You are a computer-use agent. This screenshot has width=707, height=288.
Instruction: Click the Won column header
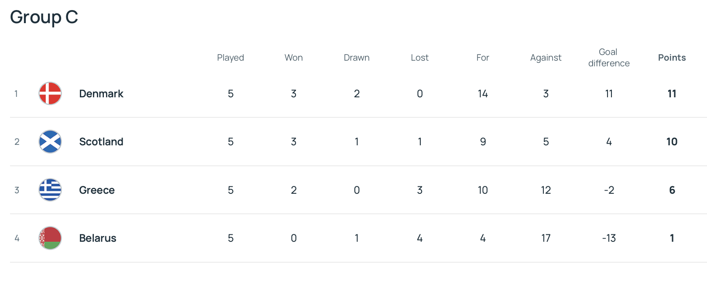tap(294, 58)
